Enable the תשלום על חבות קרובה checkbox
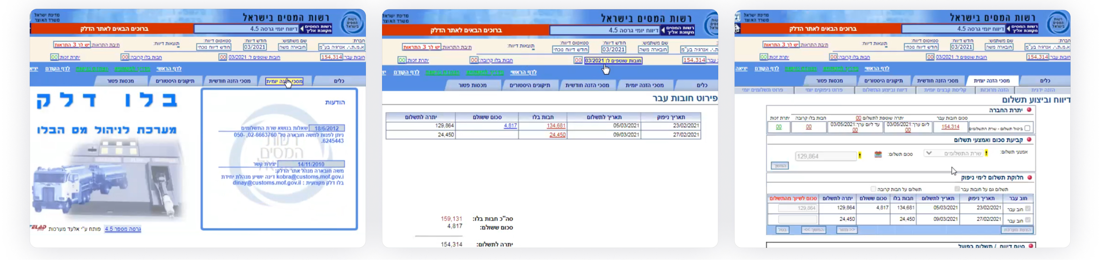 tap(873, 189)
